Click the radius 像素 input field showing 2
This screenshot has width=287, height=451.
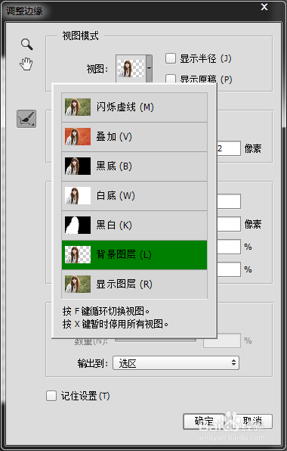(229, 148)
